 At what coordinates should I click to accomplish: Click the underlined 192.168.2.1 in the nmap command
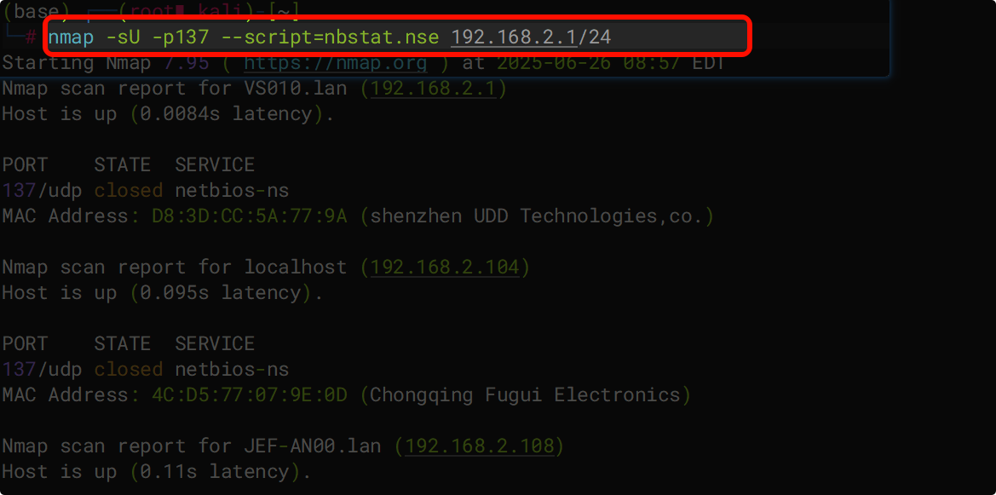tap(514, 37)
